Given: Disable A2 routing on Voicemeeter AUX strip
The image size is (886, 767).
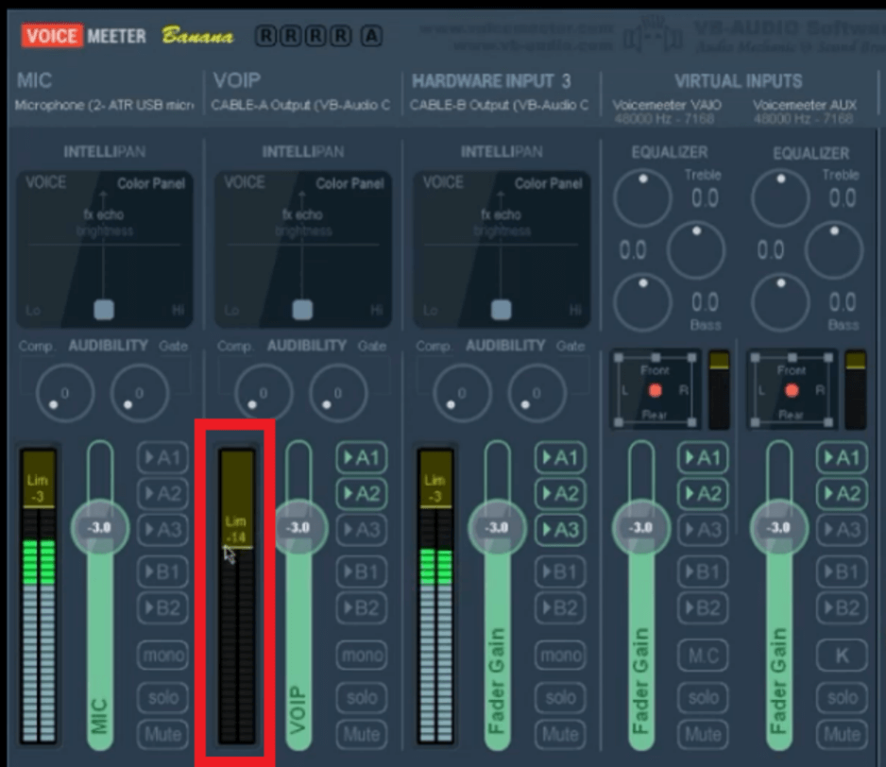Looking at the screenshot, I should pyautogui.click(x=842, y=493).
